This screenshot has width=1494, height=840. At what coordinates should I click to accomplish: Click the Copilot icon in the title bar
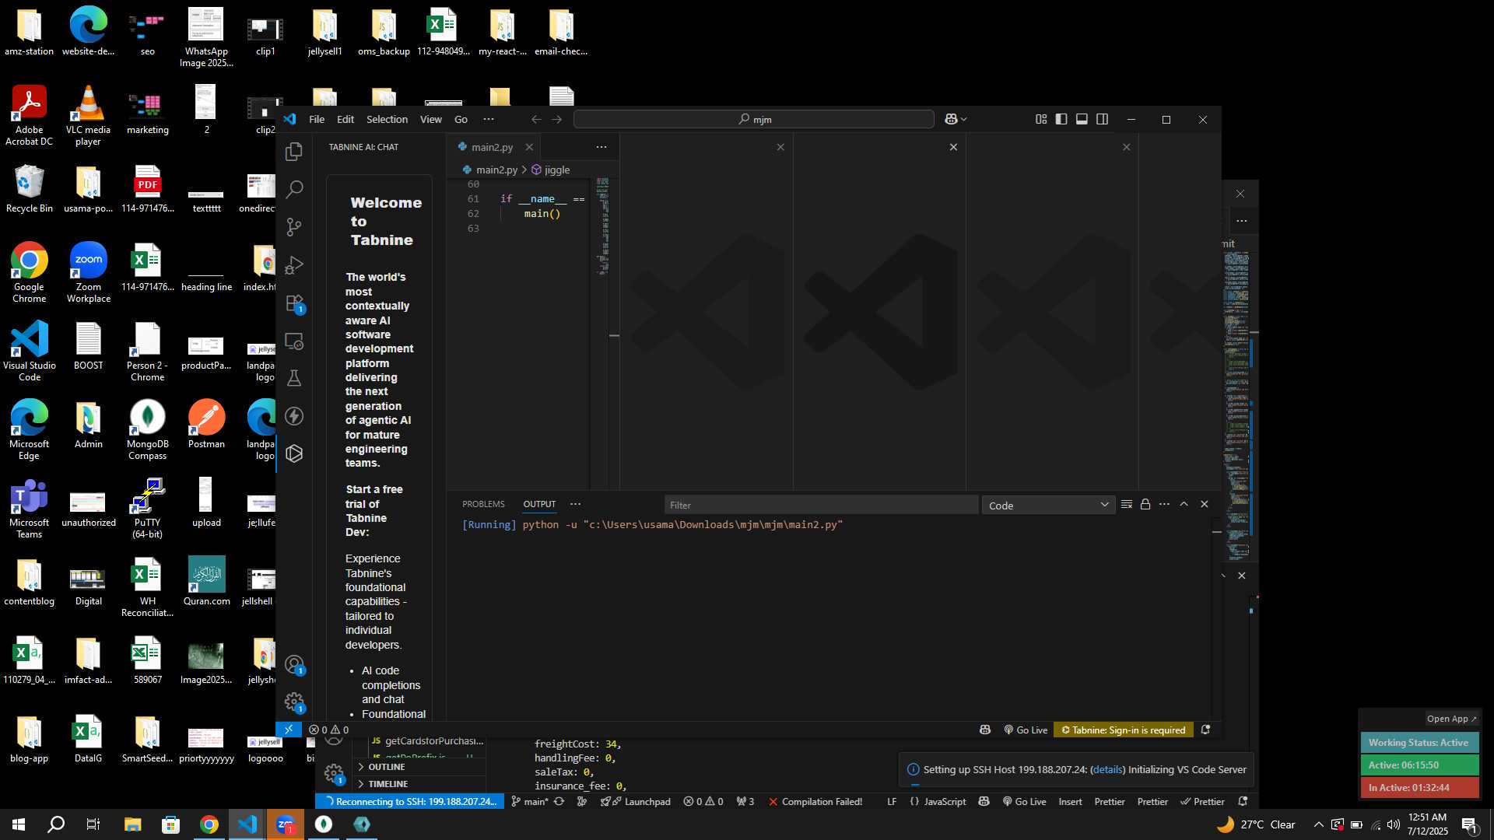[951, 119]
